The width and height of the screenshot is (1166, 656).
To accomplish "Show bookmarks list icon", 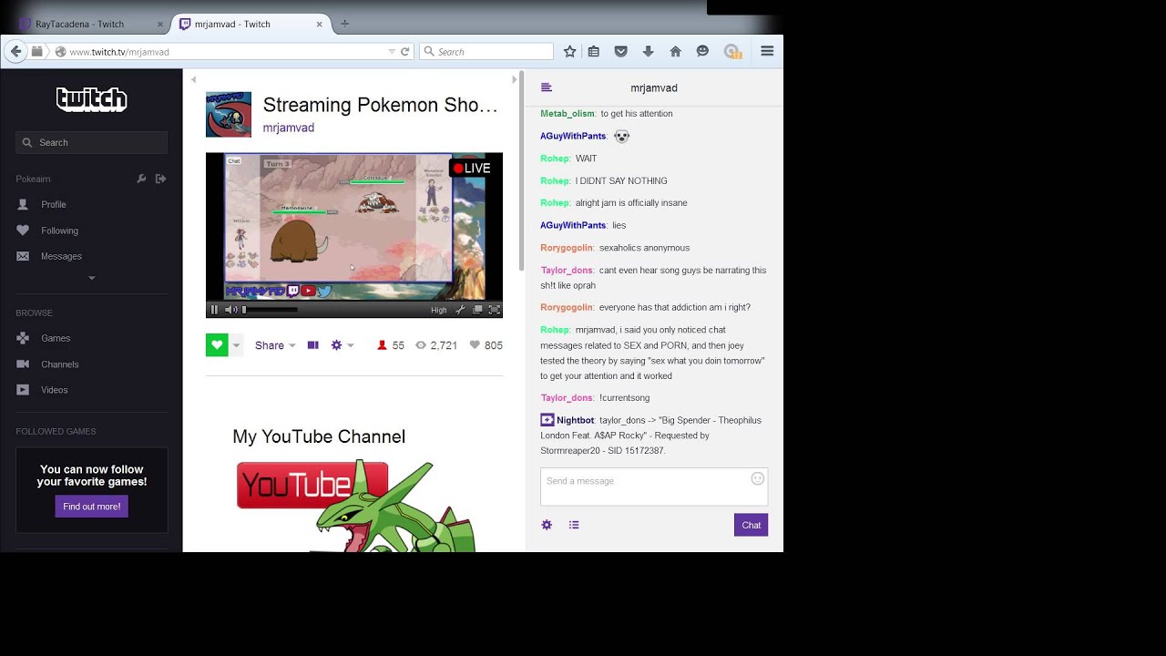I will pos(594,52).
